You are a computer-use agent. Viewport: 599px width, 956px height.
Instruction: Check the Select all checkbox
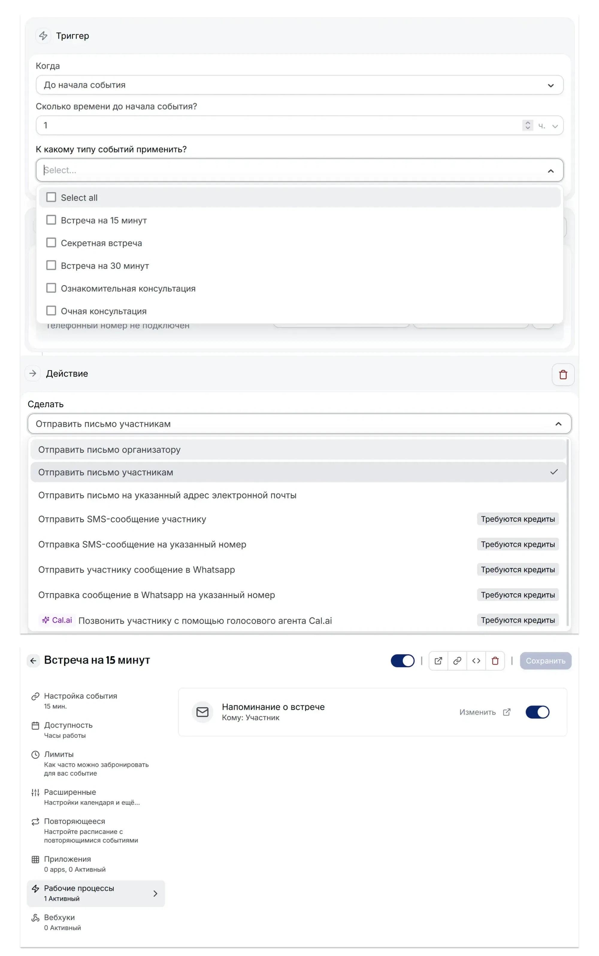(51, 197)
